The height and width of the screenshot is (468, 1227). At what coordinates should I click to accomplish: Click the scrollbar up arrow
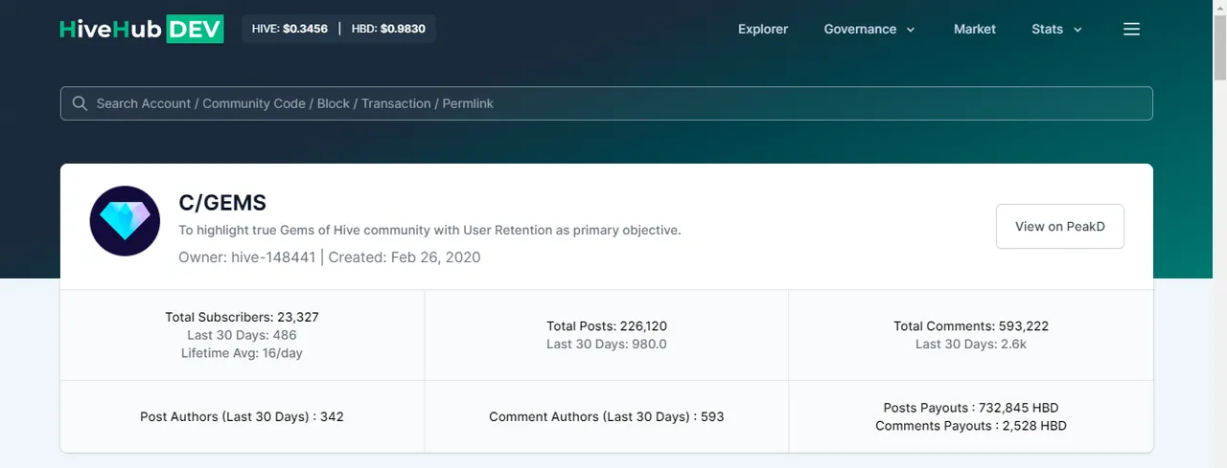1219,8
